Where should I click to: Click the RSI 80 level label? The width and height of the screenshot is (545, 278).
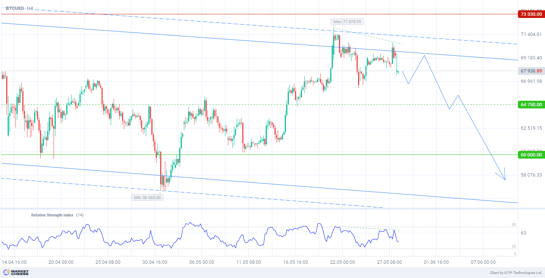514,225
